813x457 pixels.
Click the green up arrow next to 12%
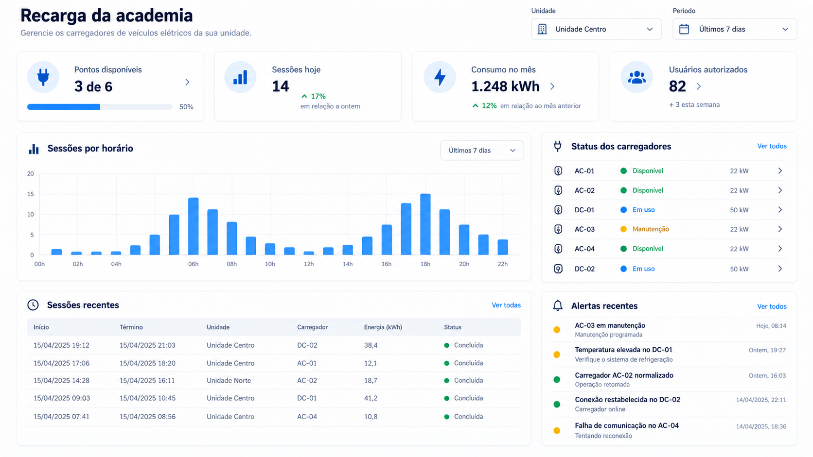(475, 105)
